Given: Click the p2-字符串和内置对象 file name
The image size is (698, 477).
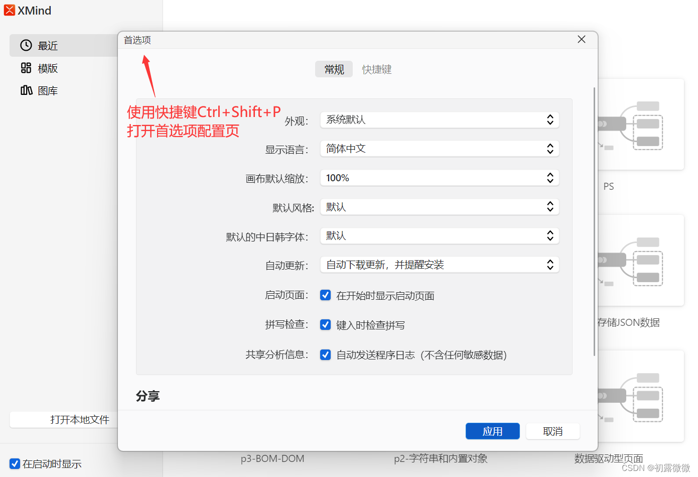Looking at the screenshot, I should 441,458.
